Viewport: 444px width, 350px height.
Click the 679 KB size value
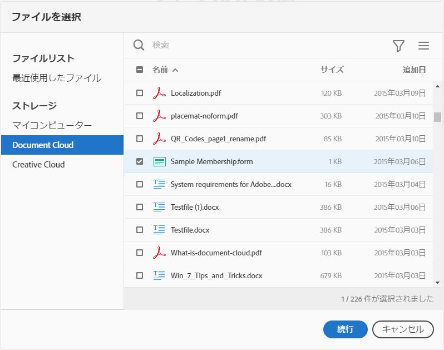click(x=330, y=275)
